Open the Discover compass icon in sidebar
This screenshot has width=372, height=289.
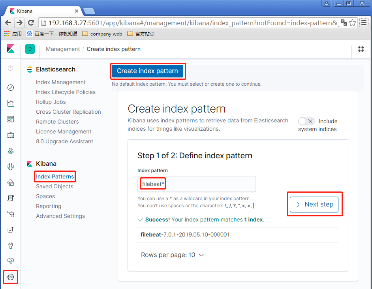click(10, 88)
